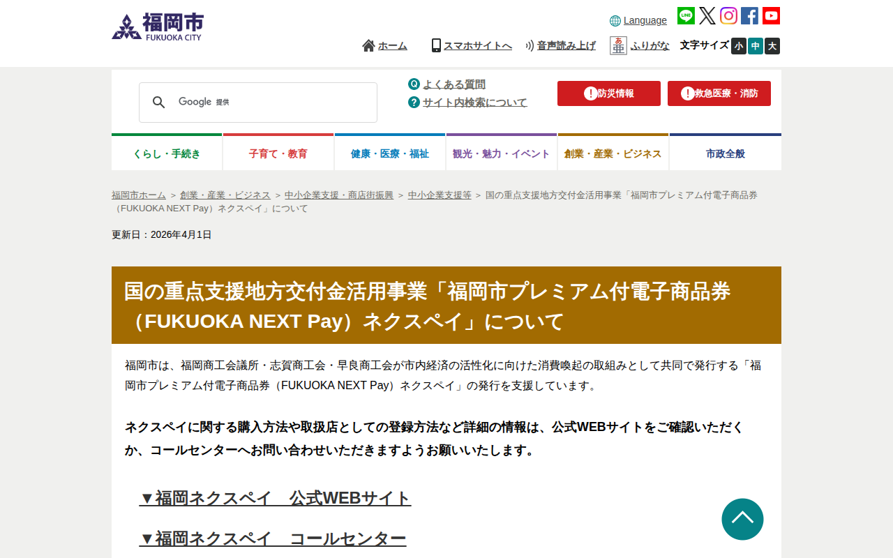Click the globe icon beside Language
Image resolution: width=893 pixels, height=558 pixels.
tap(615, 21)
